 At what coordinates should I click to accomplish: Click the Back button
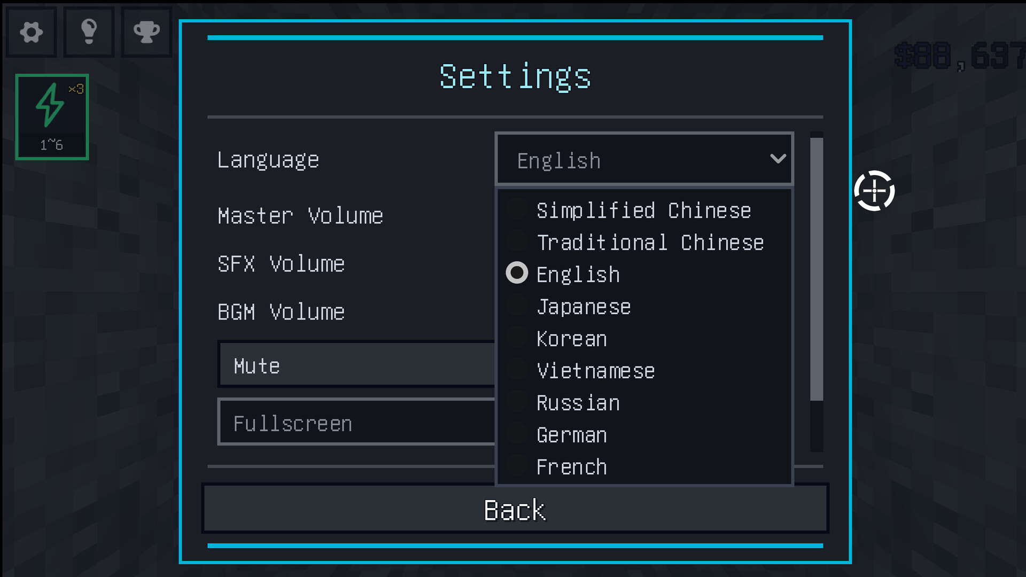[515, 509]
